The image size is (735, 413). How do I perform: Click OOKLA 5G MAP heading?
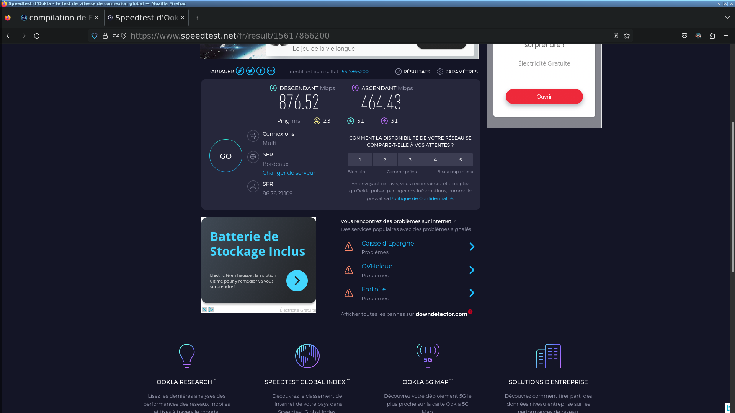pyautogui.click(x=428, y=382)
